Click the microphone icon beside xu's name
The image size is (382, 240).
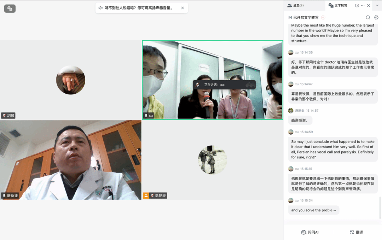point(146,116)
